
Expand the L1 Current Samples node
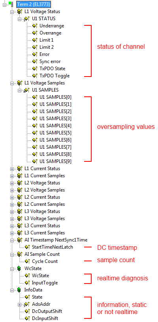[12, 176]
